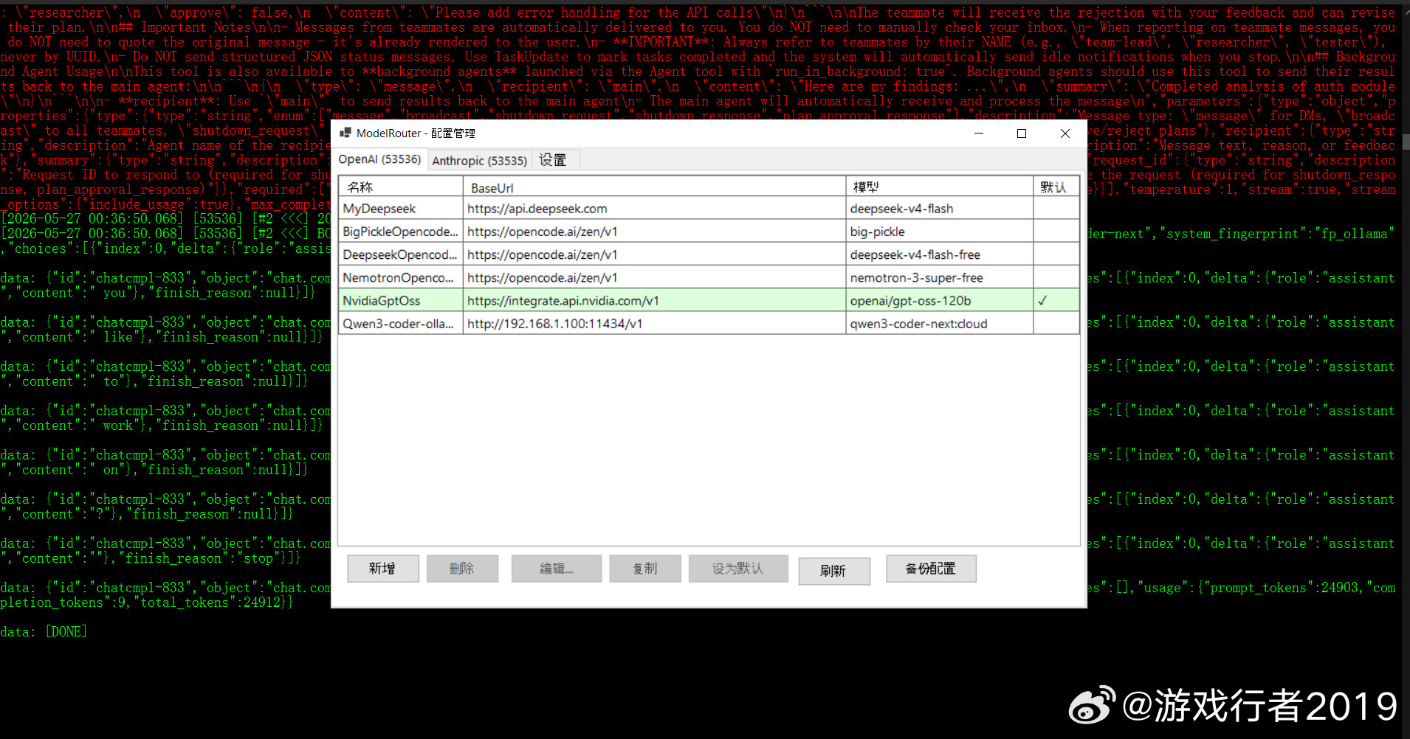Click the 删除 delete button

pyautogui.click(x=462, y=569)
